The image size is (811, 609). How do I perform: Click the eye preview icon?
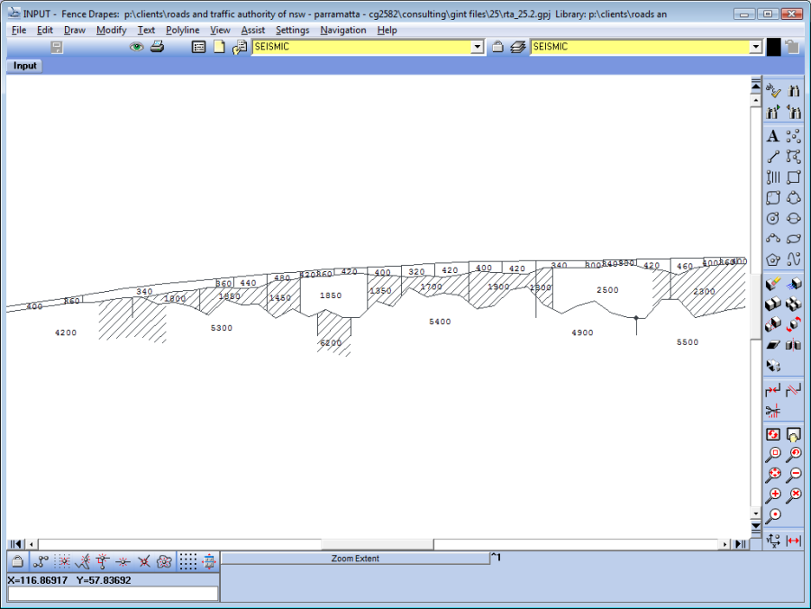coord(136,47)
